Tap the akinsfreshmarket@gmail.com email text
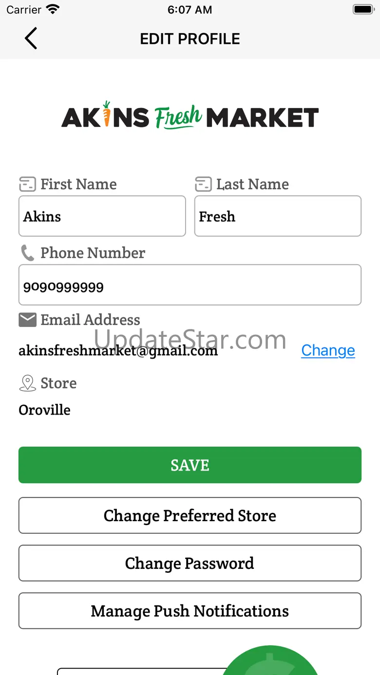This screenshot has height=675, width=380. click(x=118, y=350)
